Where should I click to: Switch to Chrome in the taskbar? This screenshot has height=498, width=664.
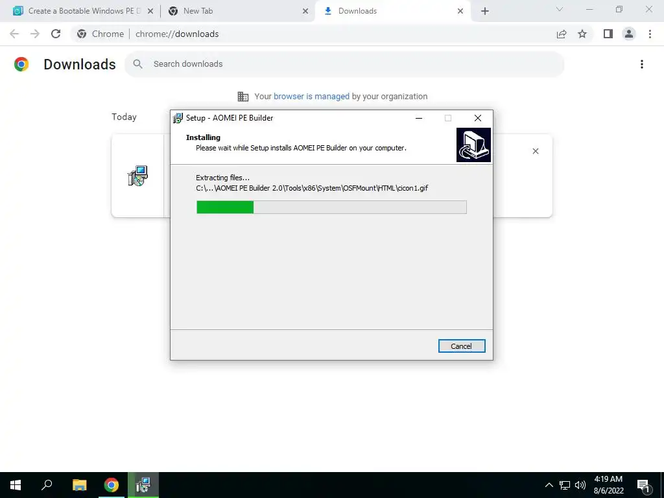112,485
